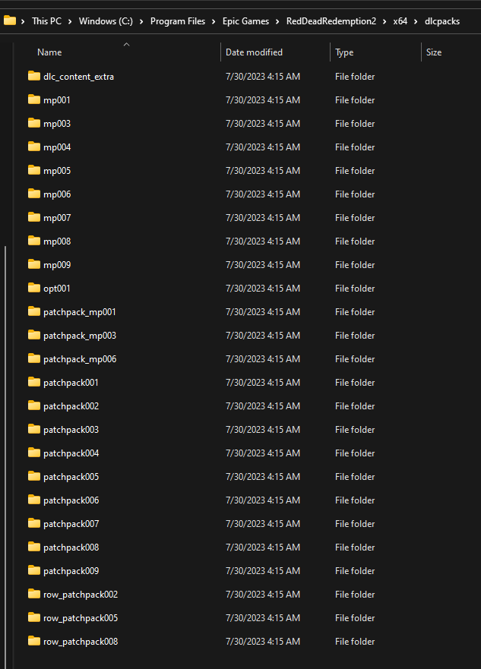Image resolution: width=481 pixels, height=669 pixels.
Task: Click the patchpack_mp006 folder icon
Action: click(34, 358)
